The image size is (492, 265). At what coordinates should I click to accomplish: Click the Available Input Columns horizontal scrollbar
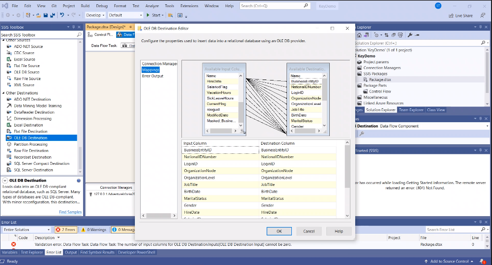click(x=222, y=131)
